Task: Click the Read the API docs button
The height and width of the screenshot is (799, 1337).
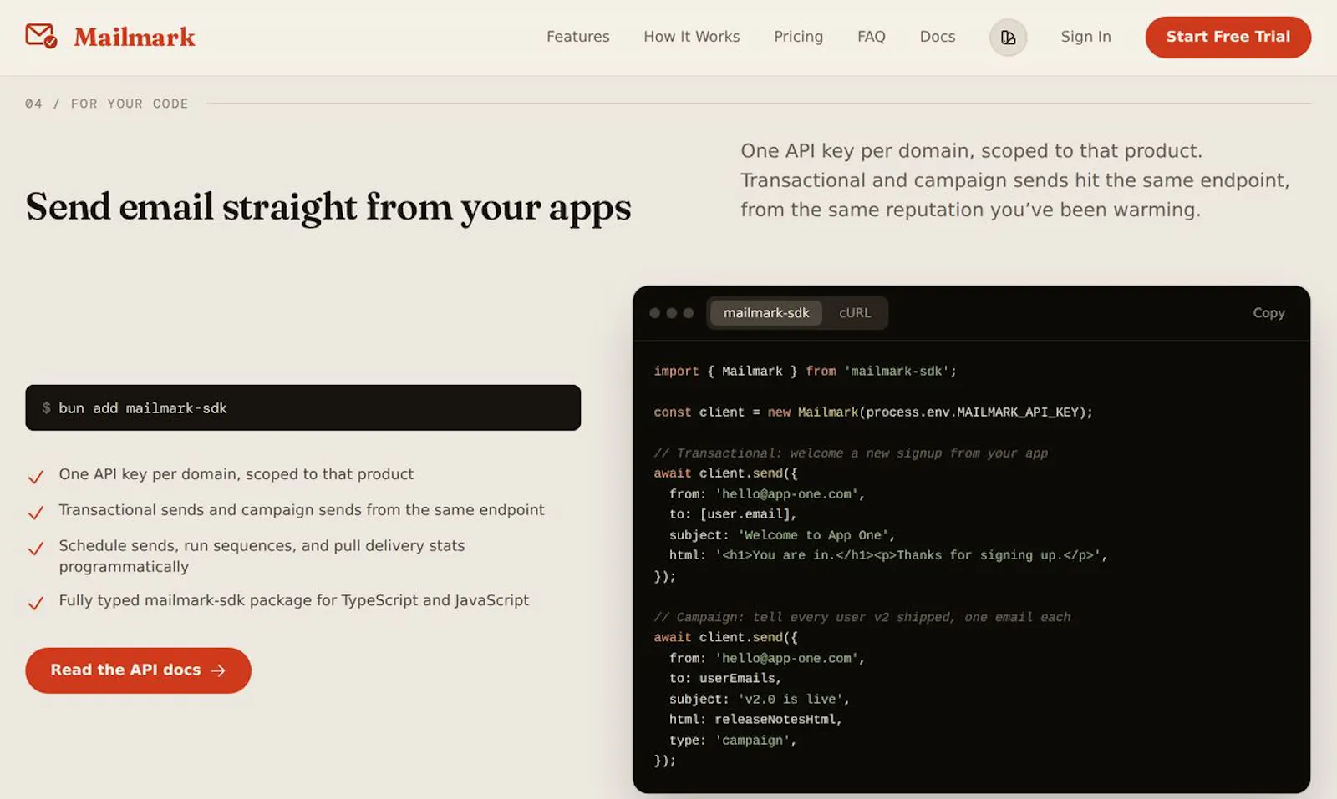Action: pyautogui.click(x=138, y=670)
